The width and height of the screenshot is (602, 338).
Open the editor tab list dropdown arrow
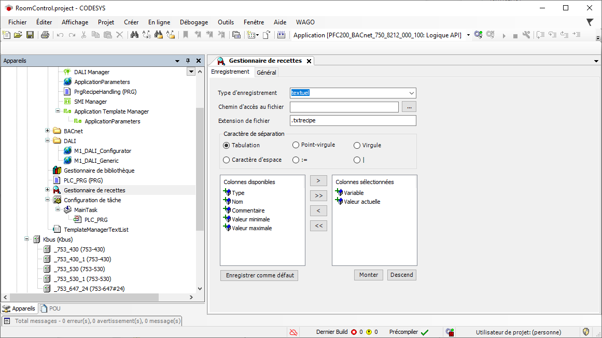[596, 61]
